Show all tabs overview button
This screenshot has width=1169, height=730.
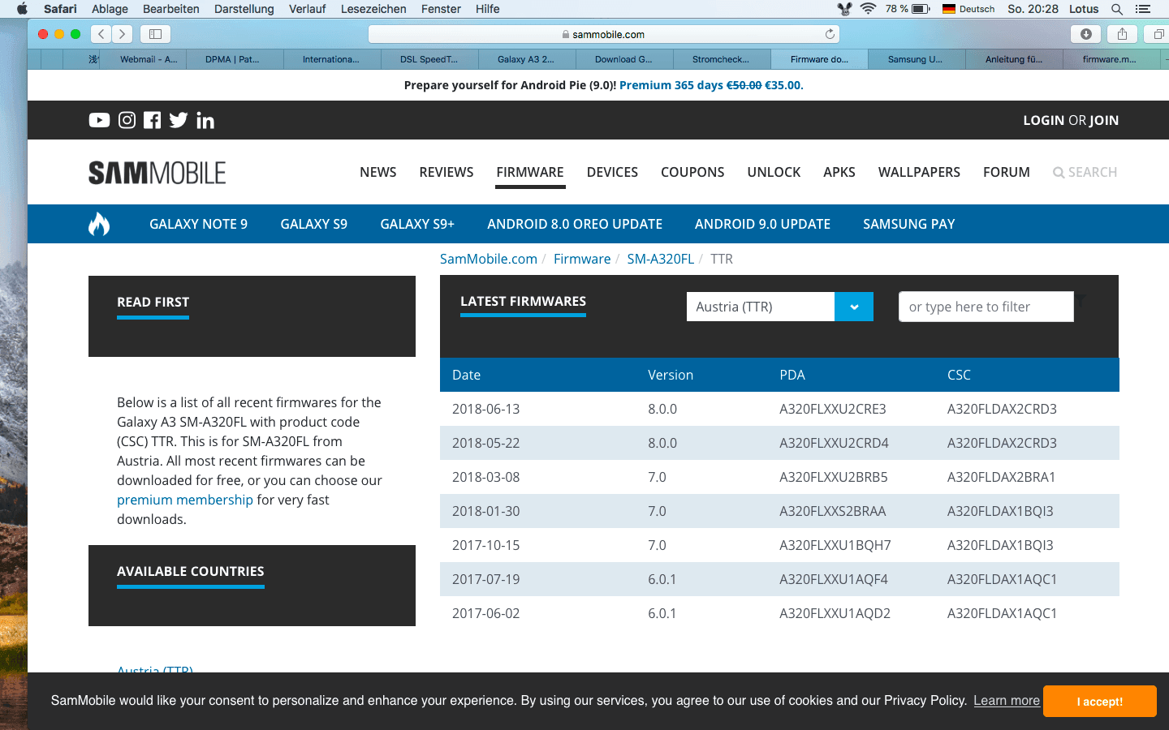[1158, 34]
